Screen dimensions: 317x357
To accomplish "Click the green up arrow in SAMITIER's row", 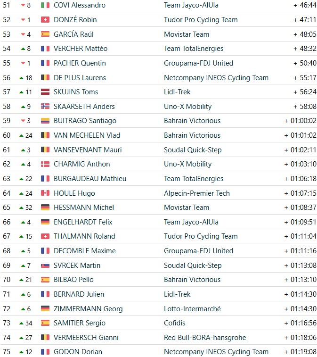I will (x=21, y=323).
